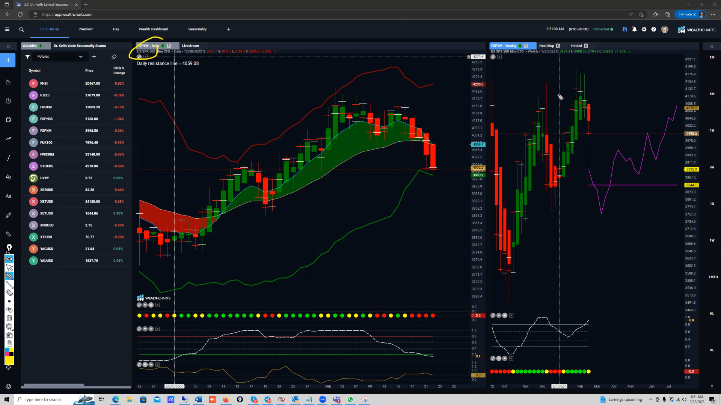This screenshot has height=405, width=721.
Task: Select the trend arrow tool in sidebar
Action: pos(9,139)
